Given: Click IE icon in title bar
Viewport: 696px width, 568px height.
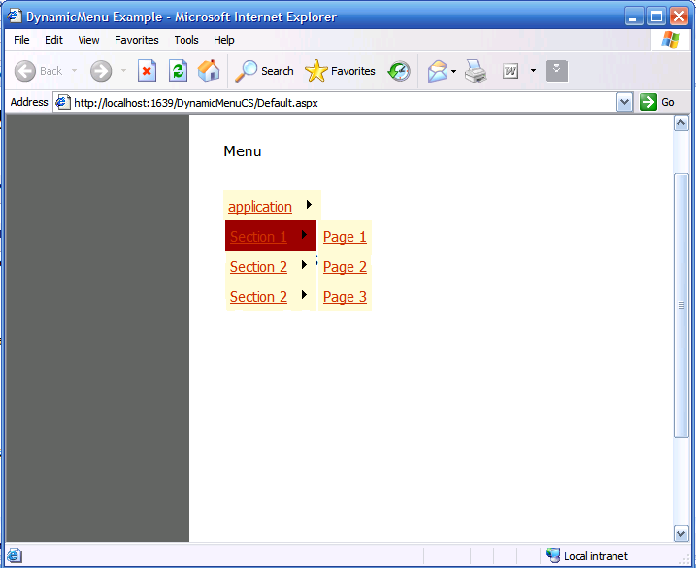Looking at the screenshot, I should 15,16.
